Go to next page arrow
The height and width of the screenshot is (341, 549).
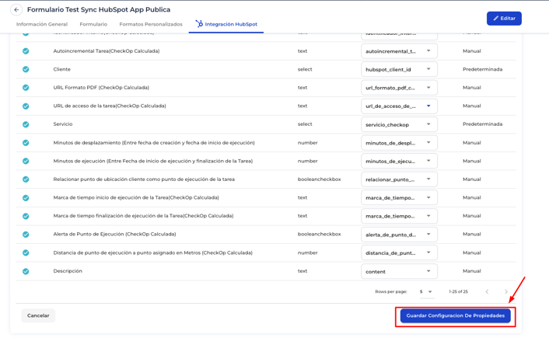[506, 291]
